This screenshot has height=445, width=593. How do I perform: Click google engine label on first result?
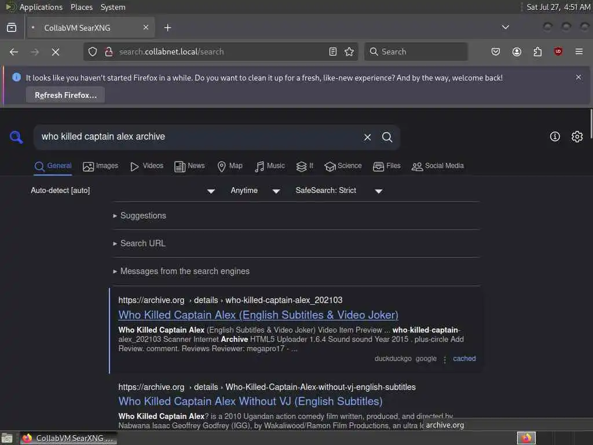click(x=426, y=359)
